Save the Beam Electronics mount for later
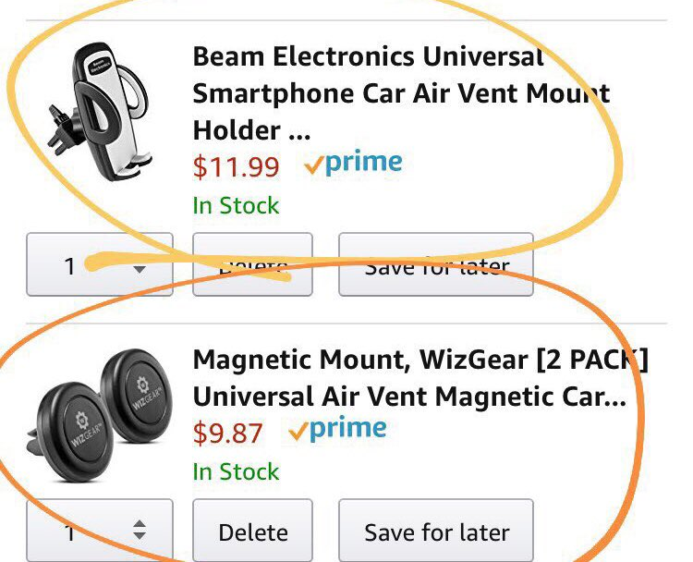 435,265
